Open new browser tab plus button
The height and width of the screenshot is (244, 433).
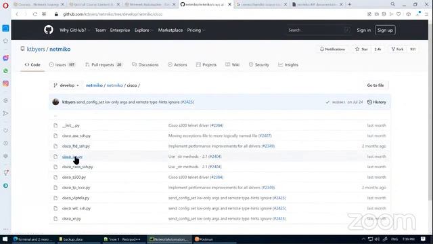[x=350, y=5]
